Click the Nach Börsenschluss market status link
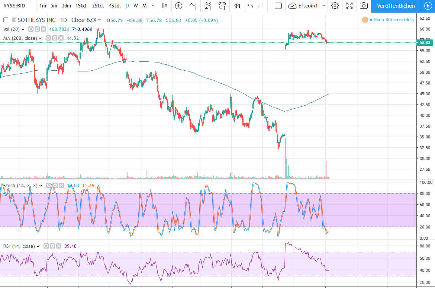This screenshot has height=288, width=435. tap(394, 20)
